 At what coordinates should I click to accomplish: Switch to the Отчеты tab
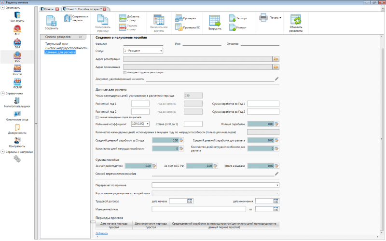pos(49,9)
